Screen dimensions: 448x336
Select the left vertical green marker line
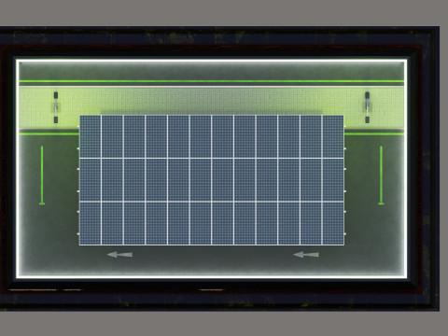click(42, 175)
